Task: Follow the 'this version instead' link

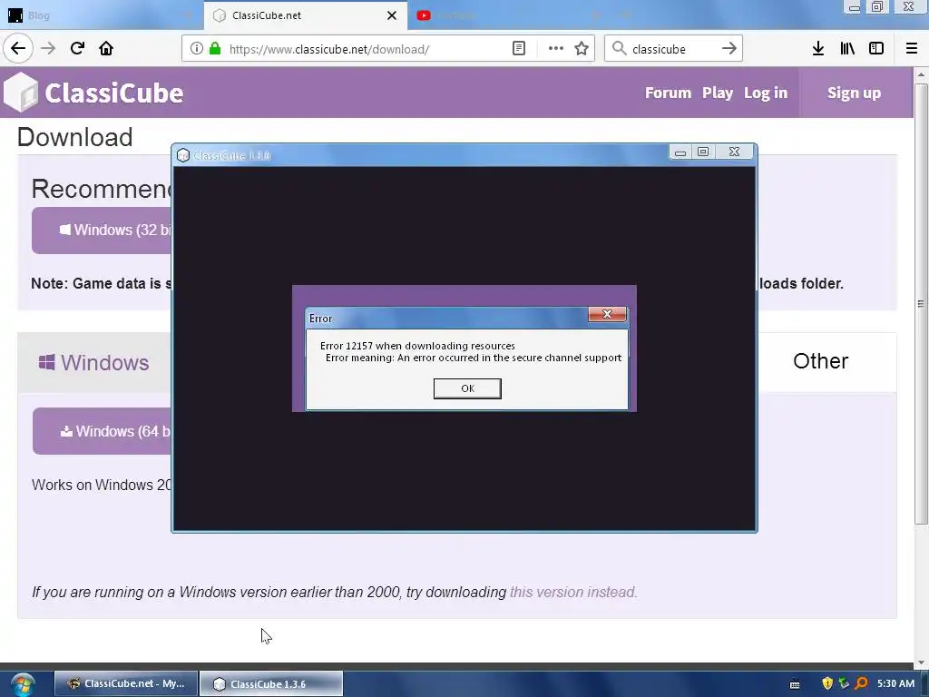Action: pyautogui.click(x=573, y=592)
